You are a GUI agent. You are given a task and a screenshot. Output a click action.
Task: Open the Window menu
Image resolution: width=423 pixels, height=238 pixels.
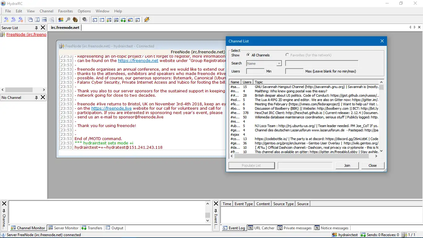point(102,11)
